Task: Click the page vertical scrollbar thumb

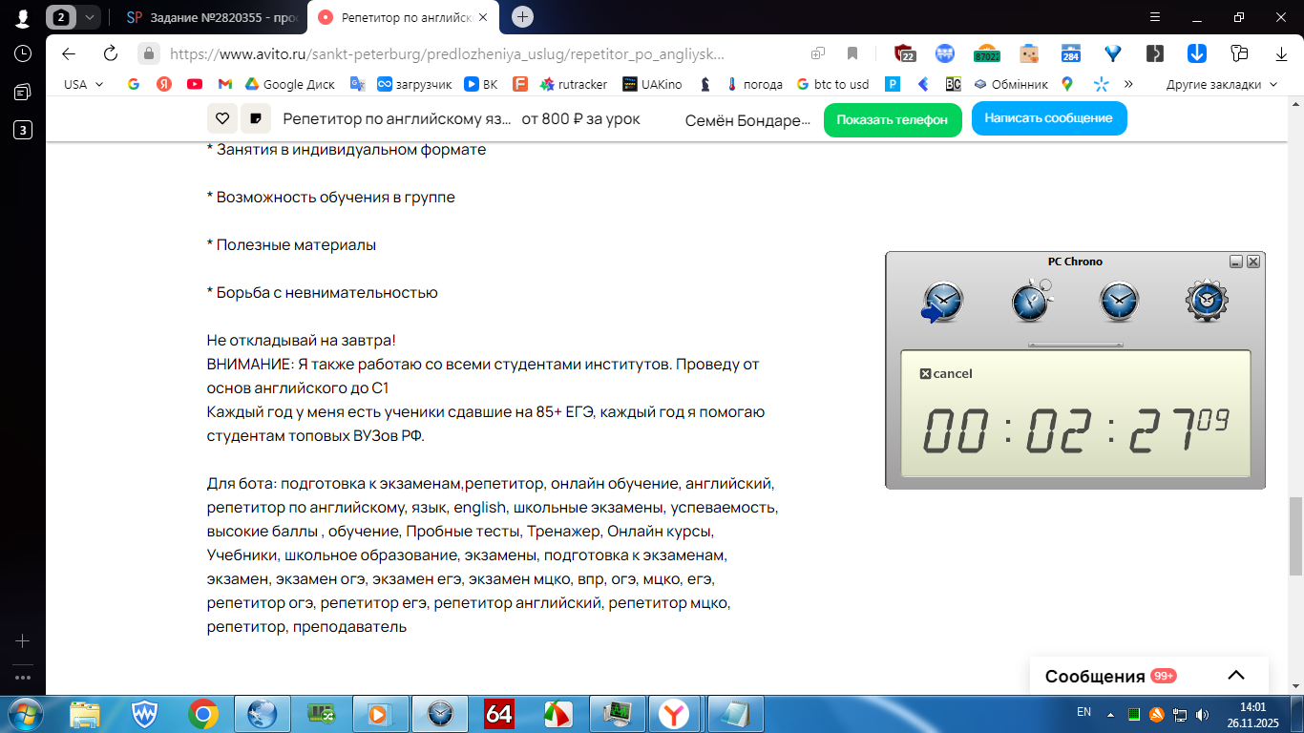Action: coord(1295,536)
